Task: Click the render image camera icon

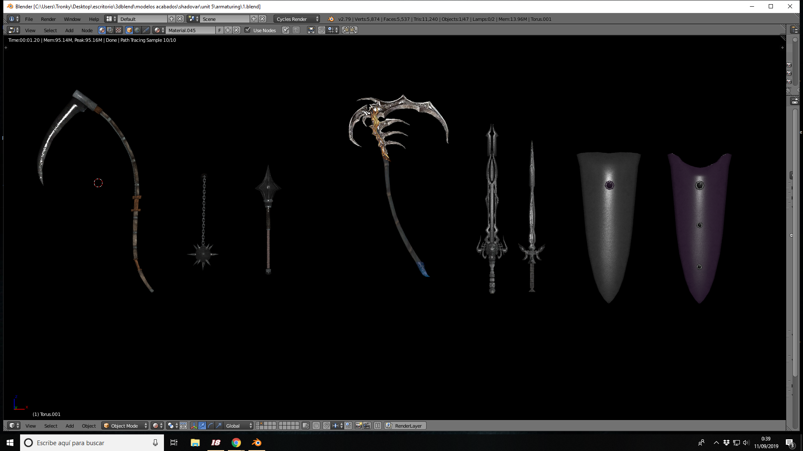Action: click(358, 426)
